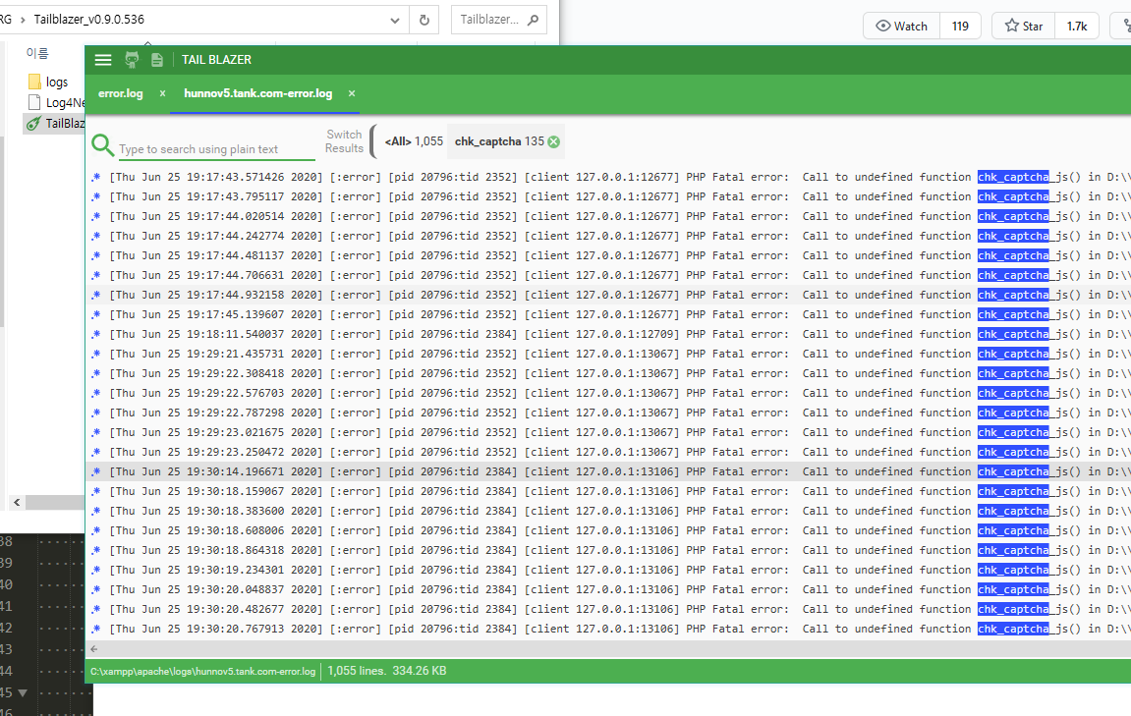This screenshot has height=716, width=1131.
Task: Click the GitHub octocat icon
Action: click(x=132, y=60)
